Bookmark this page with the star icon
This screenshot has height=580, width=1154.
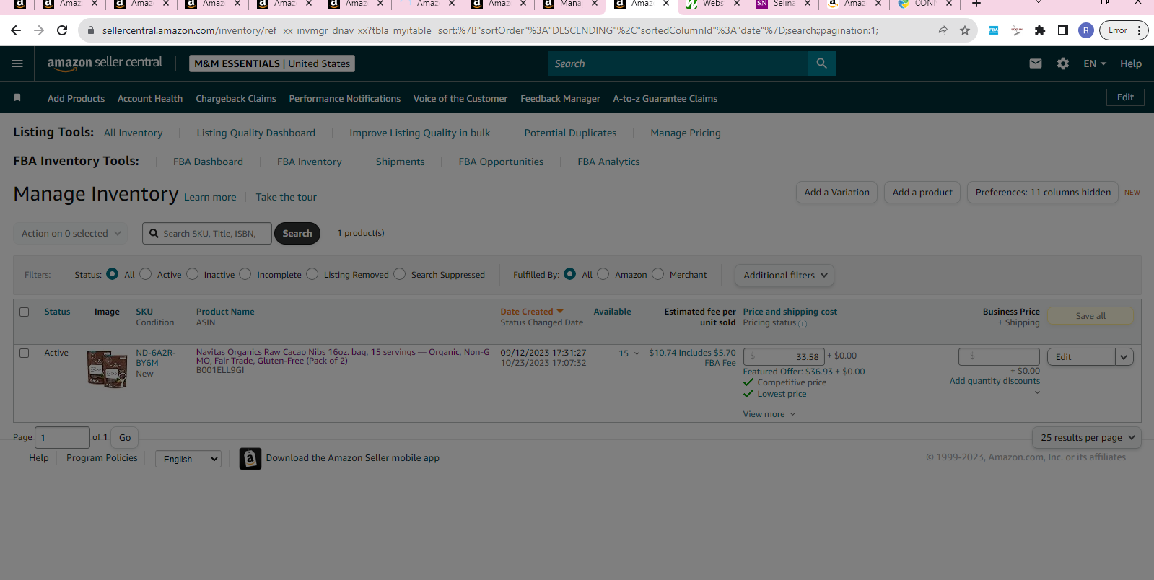[x=965, y=30]
